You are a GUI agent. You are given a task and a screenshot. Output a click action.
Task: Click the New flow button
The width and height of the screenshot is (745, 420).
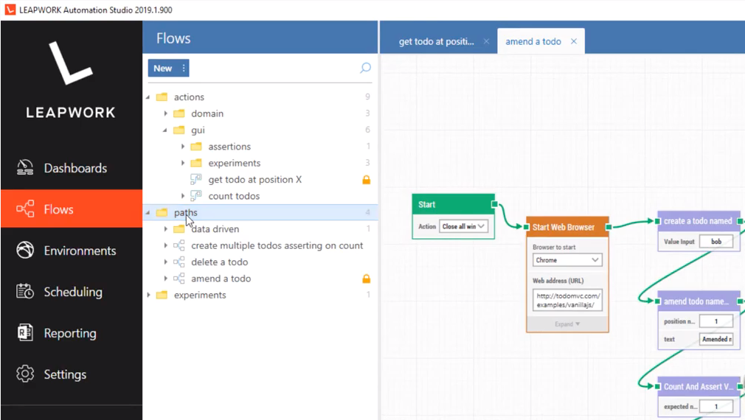[162, 69]
